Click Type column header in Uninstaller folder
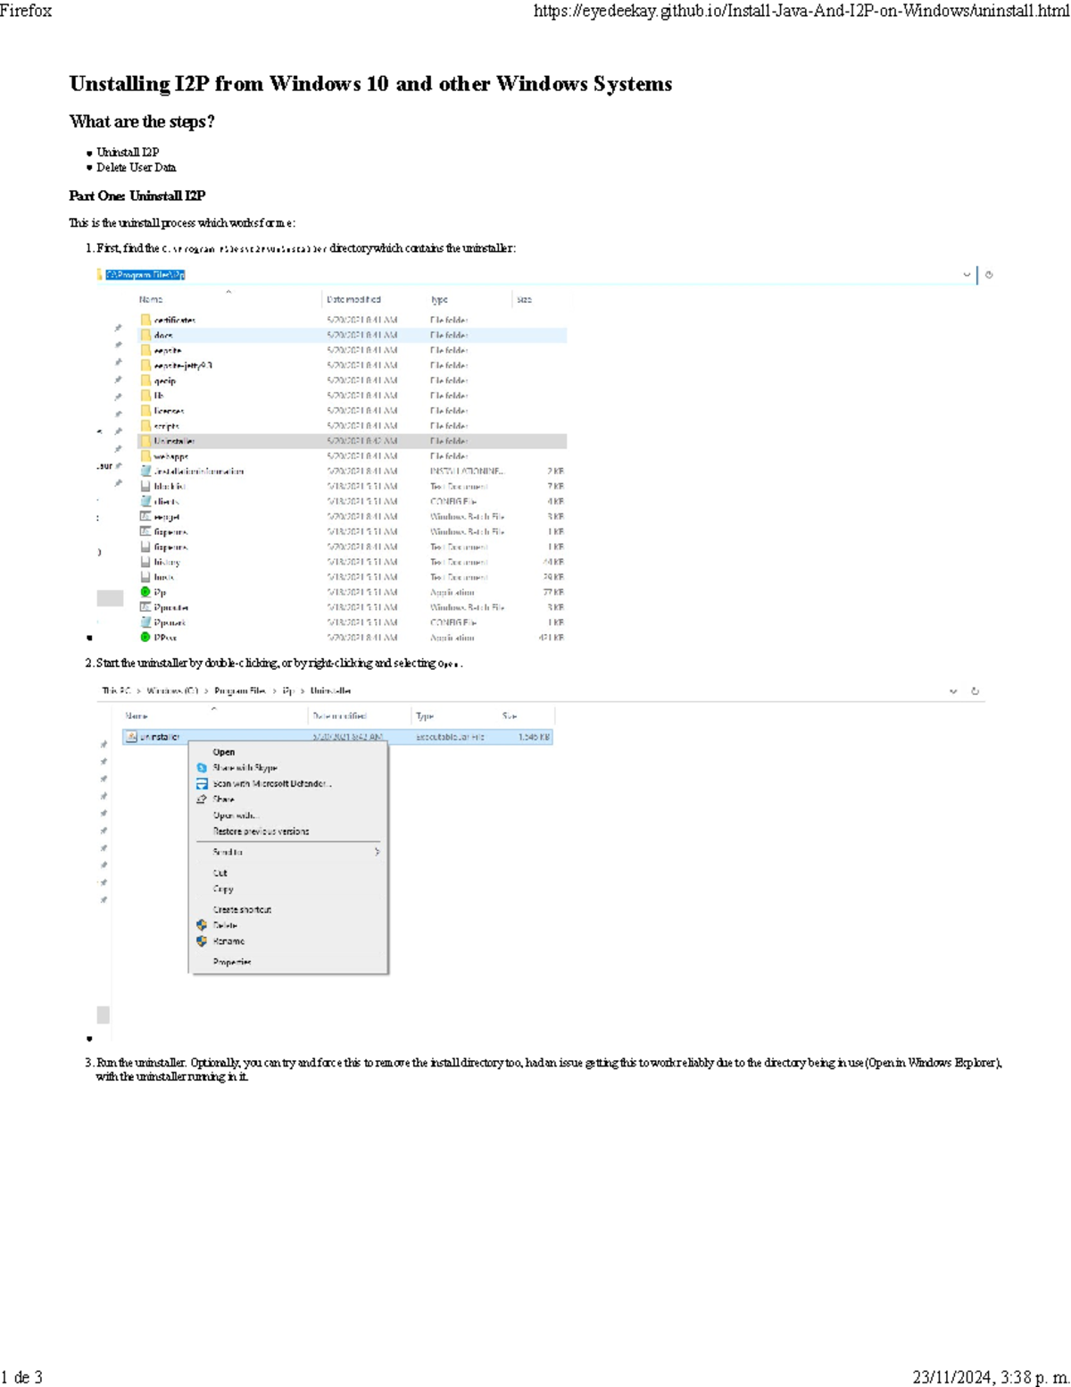 pyautogui.click(x=425, y=716)
